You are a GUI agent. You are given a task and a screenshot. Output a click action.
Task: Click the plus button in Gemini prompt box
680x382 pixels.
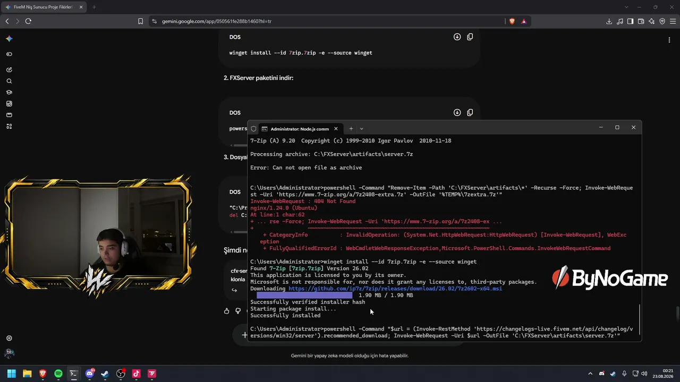point(244,335)
